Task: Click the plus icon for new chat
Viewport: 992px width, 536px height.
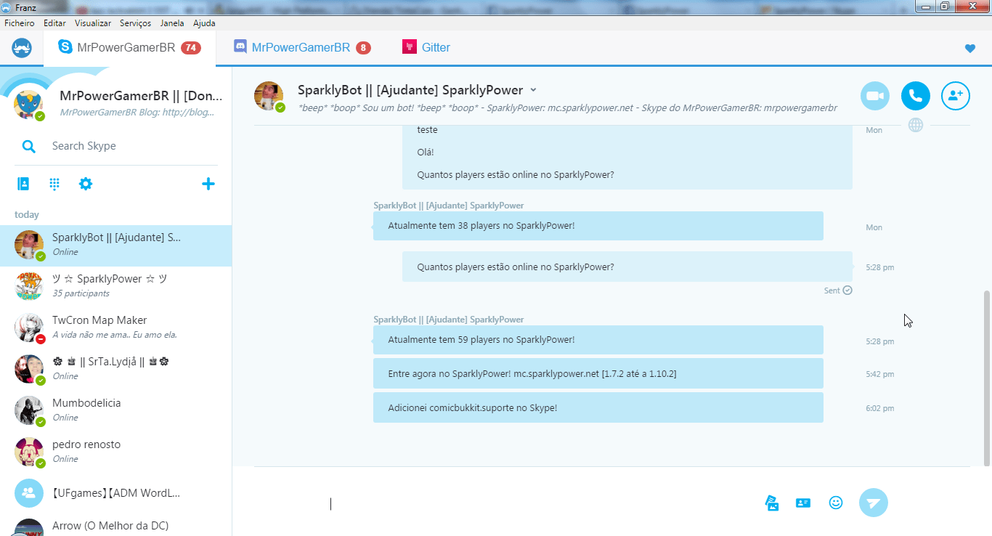Action: [x=208, y=184]
